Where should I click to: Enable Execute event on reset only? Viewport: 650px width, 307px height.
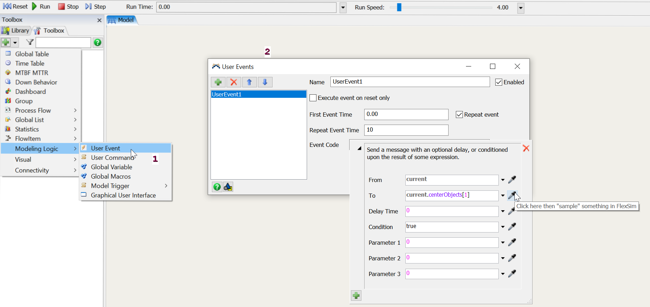[x=313, y=98]
